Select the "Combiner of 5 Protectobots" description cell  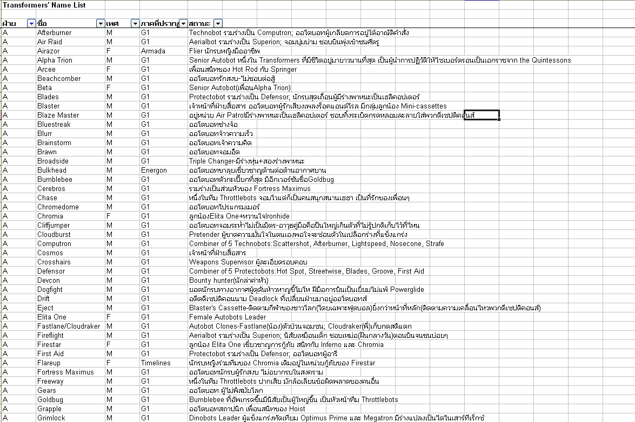click(x=306, y=271)
